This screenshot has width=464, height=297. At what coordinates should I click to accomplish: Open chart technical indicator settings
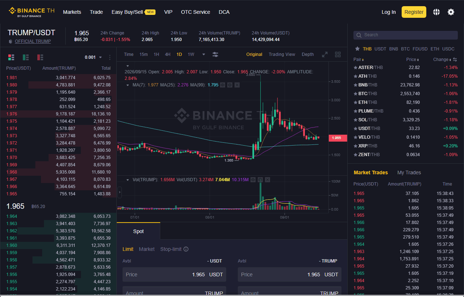point(215,54)
